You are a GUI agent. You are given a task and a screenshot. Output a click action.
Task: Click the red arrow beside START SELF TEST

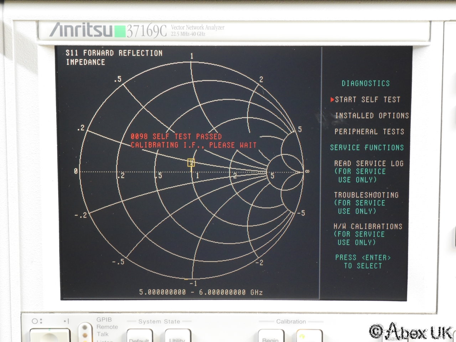point(332,100)
